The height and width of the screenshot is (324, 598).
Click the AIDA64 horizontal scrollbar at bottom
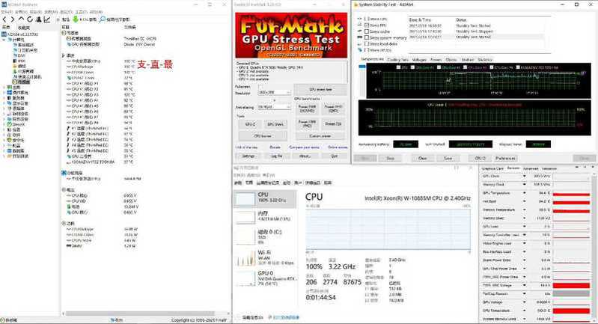point(141,314)
